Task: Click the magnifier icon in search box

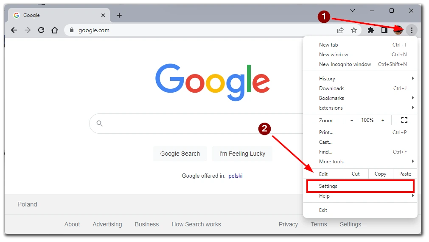Action: 100,124
